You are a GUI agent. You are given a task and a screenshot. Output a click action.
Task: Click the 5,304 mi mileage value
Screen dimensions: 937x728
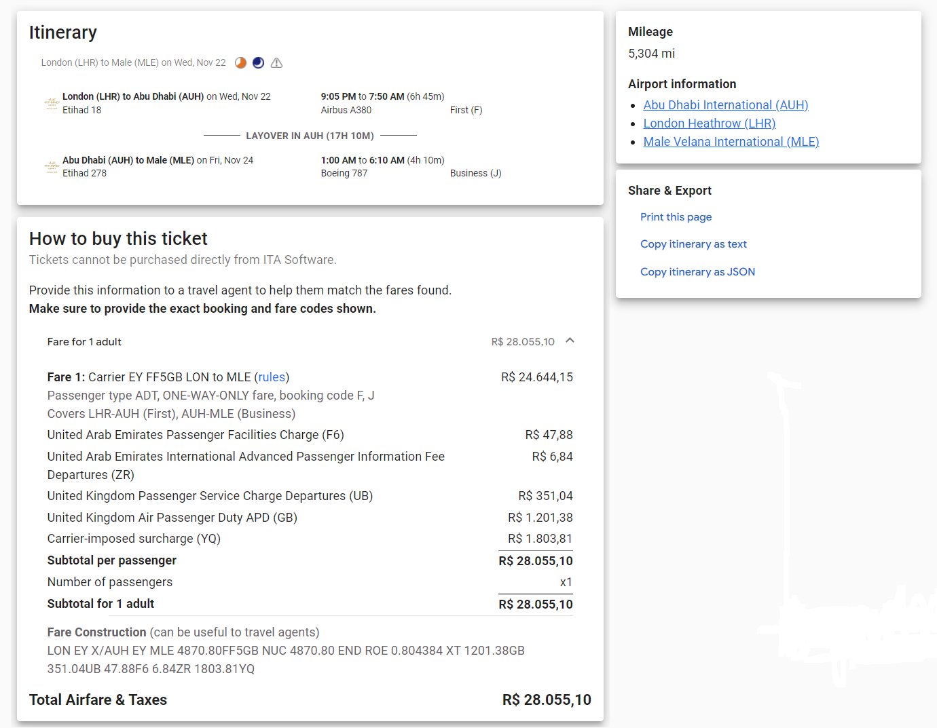pos(652,54)
